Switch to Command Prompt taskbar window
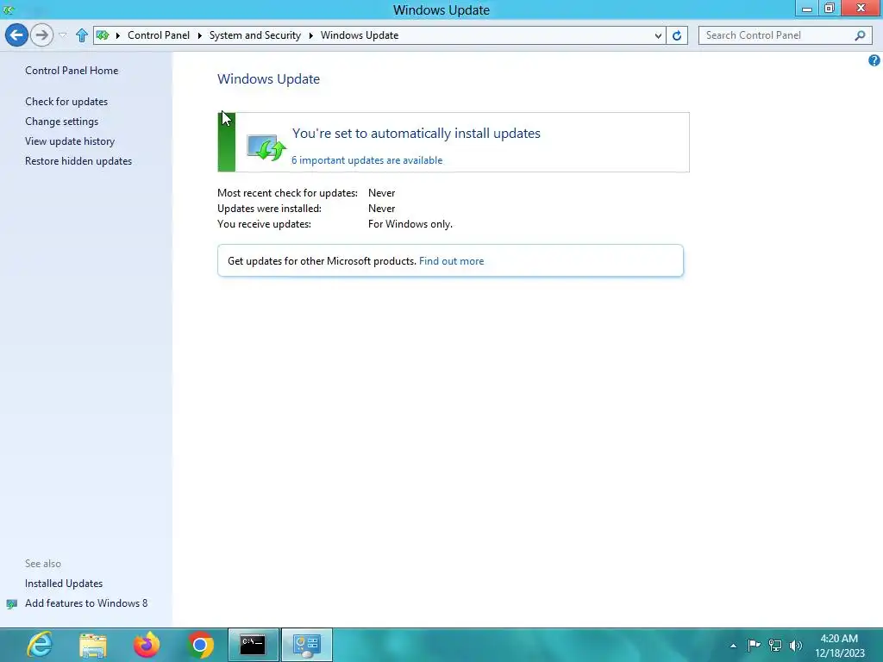The width and height of the screenshot is (883, 662). pyautogui.click(x=253, y=645)
